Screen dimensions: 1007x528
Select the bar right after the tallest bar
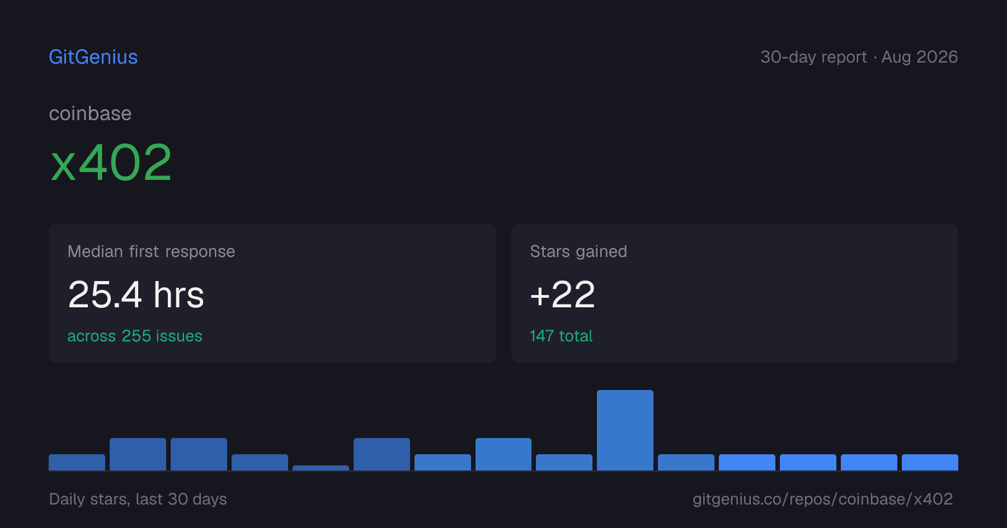(x=686, y=462)
